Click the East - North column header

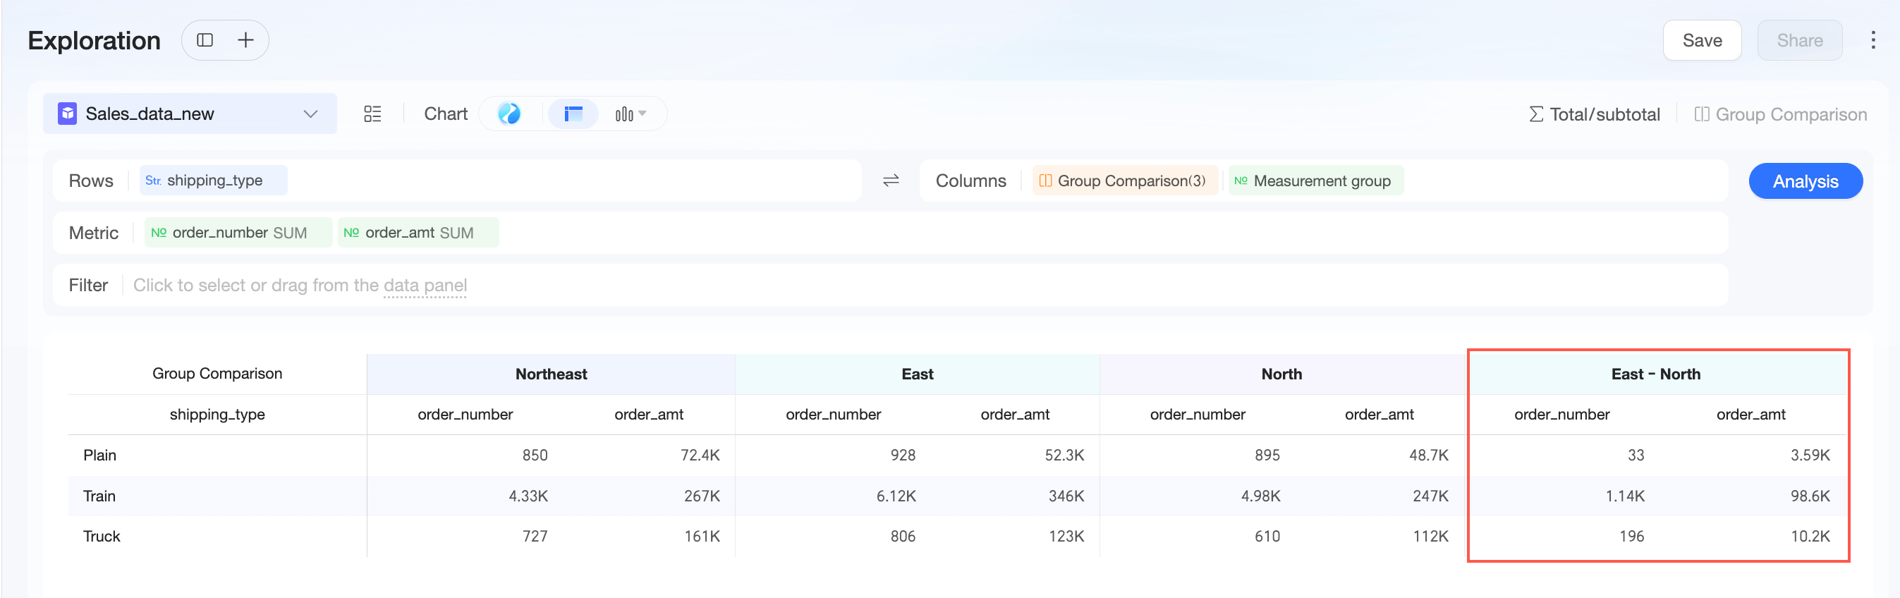click(1655, 374)
